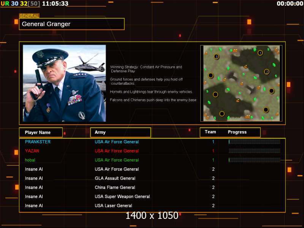
Task: Select player PRANKSTER in the list
Action: coord(38,142)
